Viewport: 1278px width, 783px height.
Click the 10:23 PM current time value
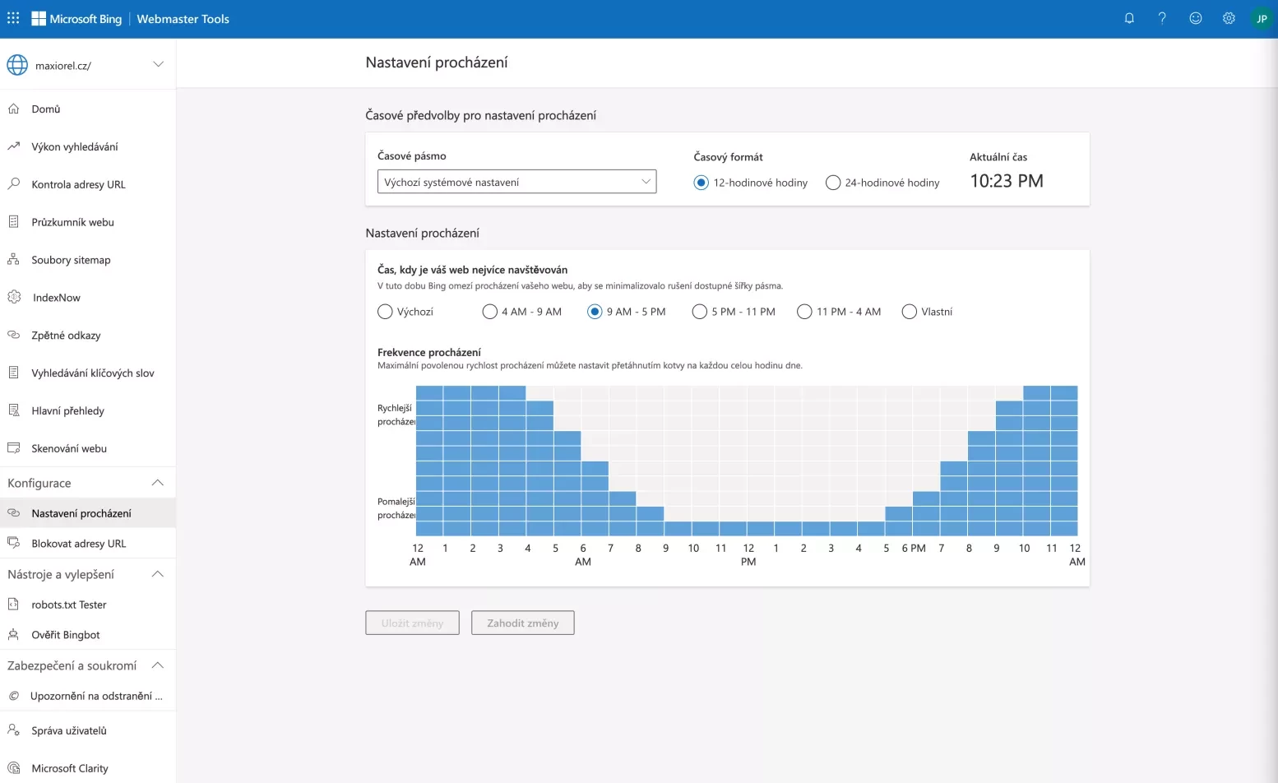point(1007,181)
